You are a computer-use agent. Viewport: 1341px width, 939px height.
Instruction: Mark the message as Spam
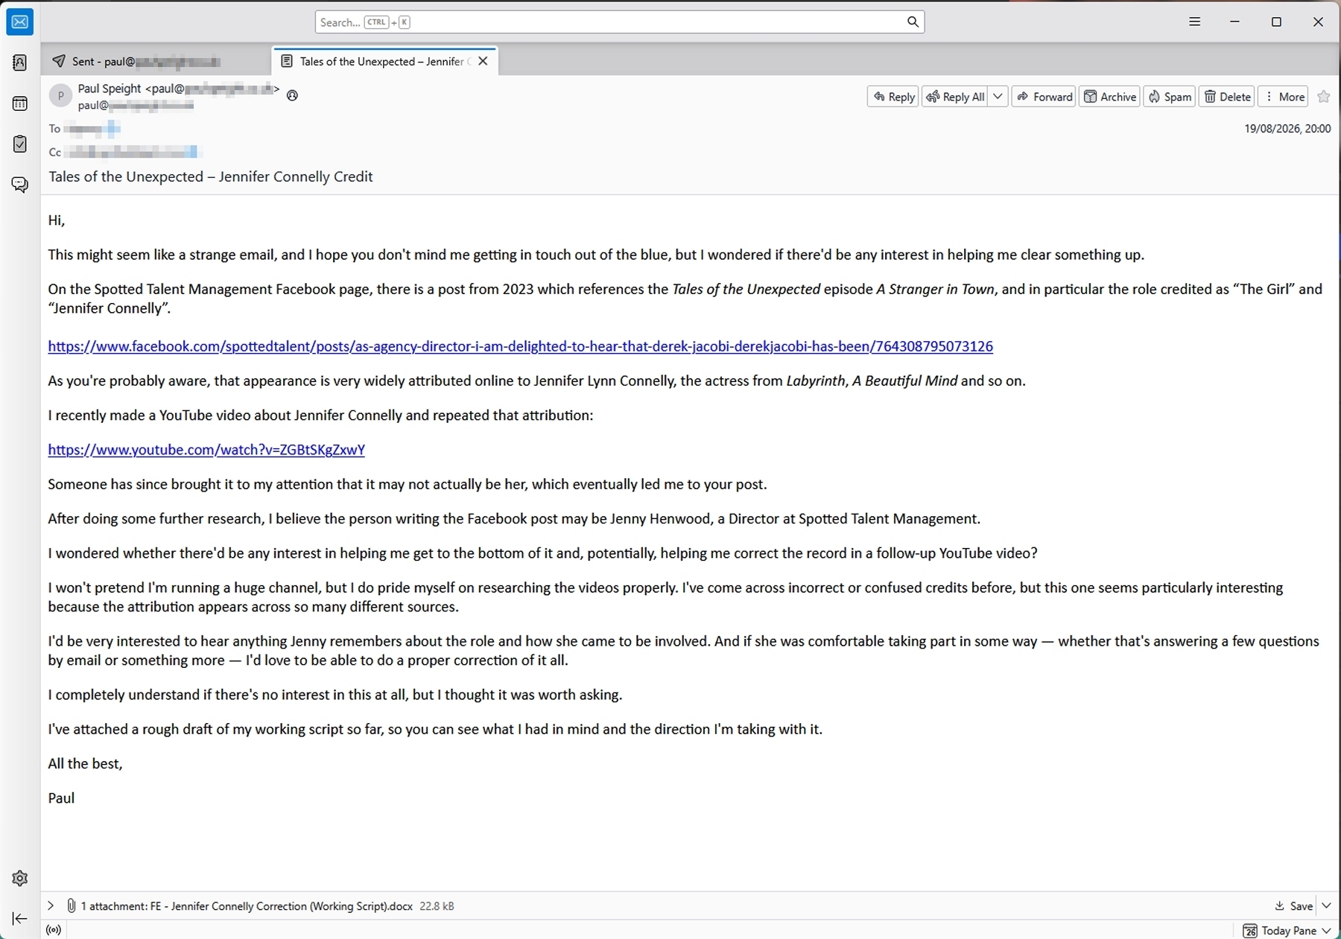(1170, 97)
